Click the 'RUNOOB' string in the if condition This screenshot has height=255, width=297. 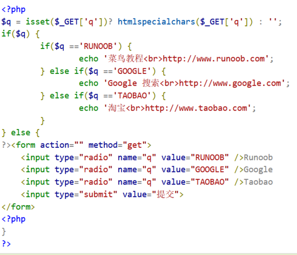(x=98, y=46)
